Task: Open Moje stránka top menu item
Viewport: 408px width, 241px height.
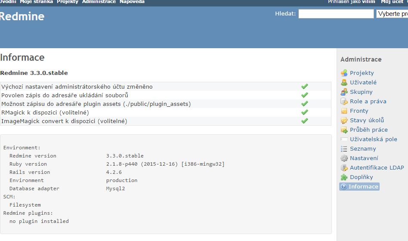Action: click(x=37, y=2)
